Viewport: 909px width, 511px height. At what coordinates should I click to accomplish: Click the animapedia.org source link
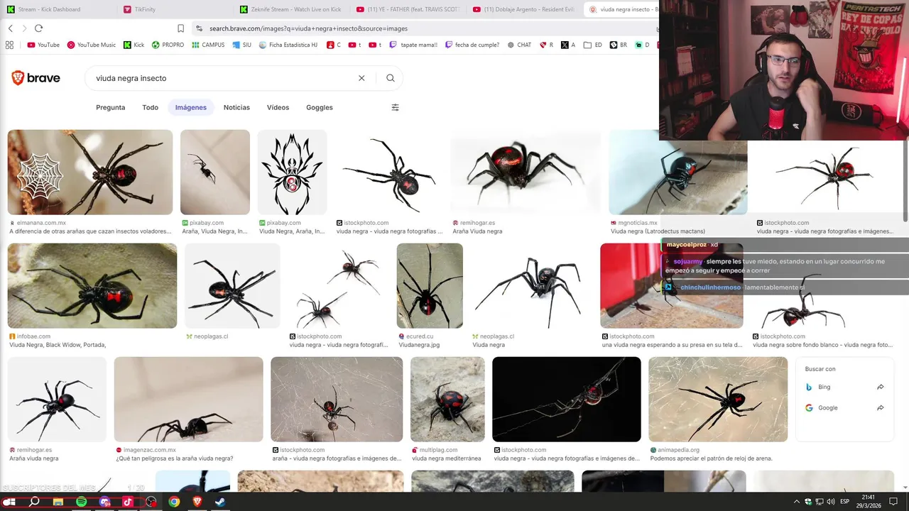[x=679, y=450]
